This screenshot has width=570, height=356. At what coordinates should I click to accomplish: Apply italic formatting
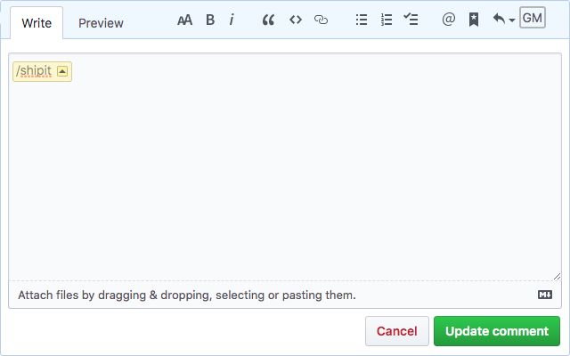click(232, 20)
